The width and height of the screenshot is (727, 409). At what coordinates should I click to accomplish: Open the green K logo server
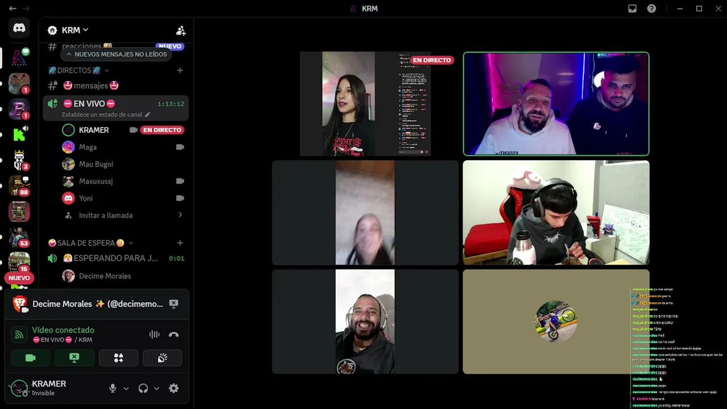coord(19,135)
